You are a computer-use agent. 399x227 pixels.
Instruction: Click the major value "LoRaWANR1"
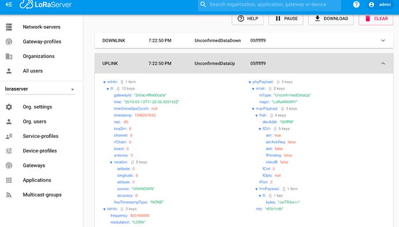285,102
